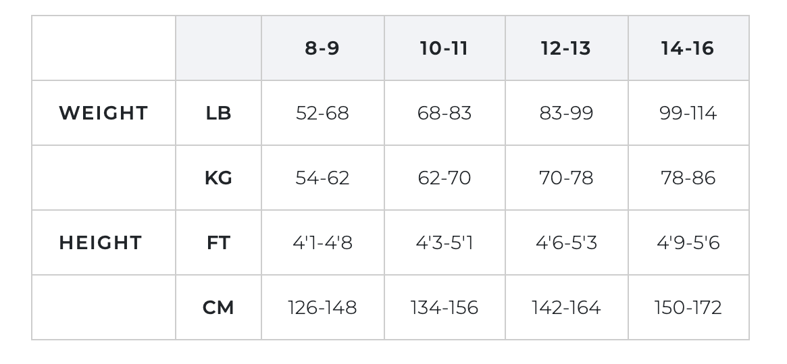The width and height of the screenshot is (787, 364).
Task: Click the 99-114 pounds cell
Action: tap(688, 113)
